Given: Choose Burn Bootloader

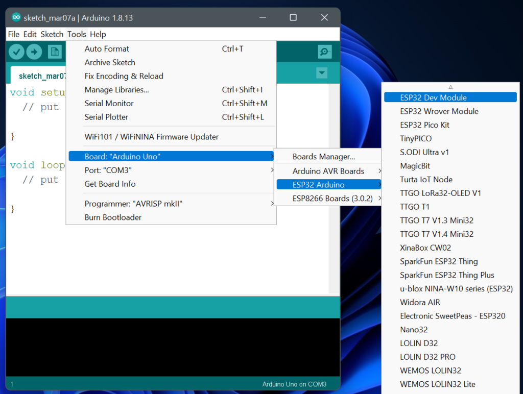Looking at the screenshot, I should click(x=171, y=217).
